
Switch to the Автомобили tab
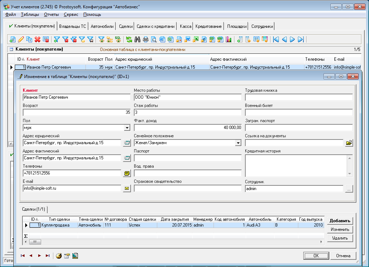(x=102, y=26)
